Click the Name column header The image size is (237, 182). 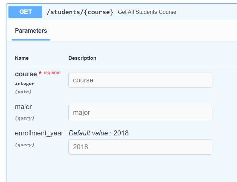(x=22, y=58)
